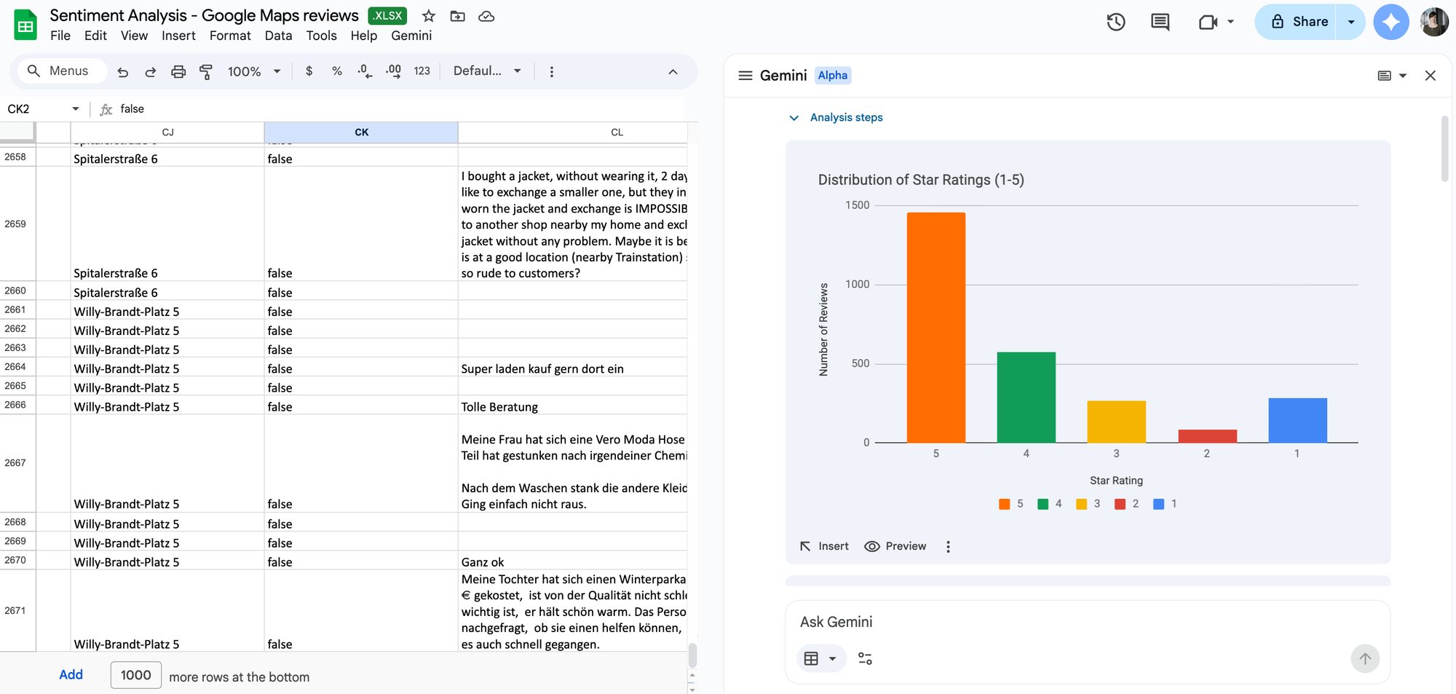1456x694 pixels.
Task: Open the Default style dropdown
Action: (486, 71)
